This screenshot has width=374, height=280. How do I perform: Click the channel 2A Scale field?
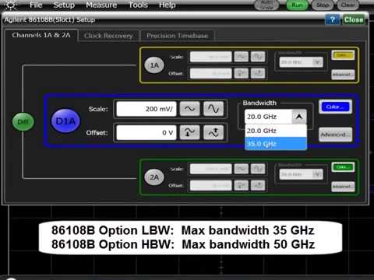tap(210, 169)
